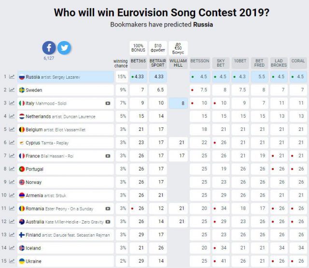
Task: Share on Facebook using the round icon
Action: coord(49,48)
